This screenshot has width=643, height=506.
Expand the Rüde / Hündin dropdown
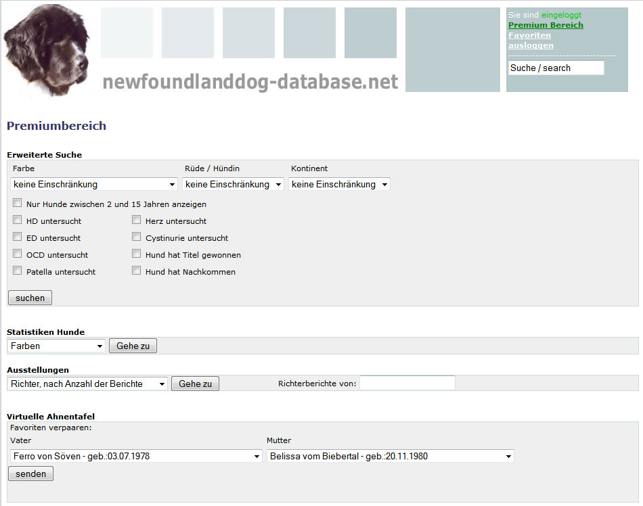point(233,185)
